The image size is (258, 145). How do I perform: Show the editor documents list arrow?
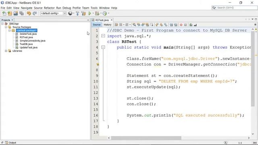(253, 19)
